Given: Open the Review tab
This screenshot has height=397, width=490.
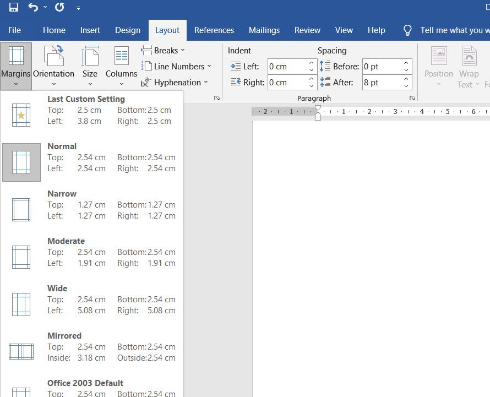Looking at the screenshot, I should coord(307,30).
